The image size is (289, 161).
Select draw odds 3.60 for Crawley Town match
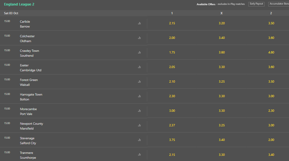[221, 52]
